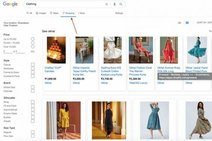Click the blue printed dress product image
212x141 pixels.
coord(154,120)
